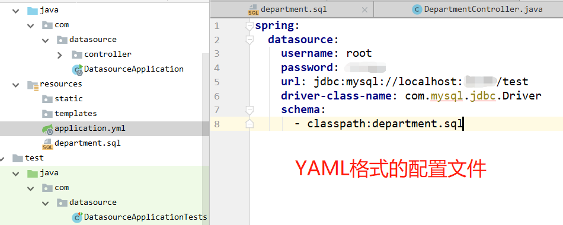Collapse the com package under test java
Screen dimensions: 563x225
pyautogui.click(x=30, y=188)
